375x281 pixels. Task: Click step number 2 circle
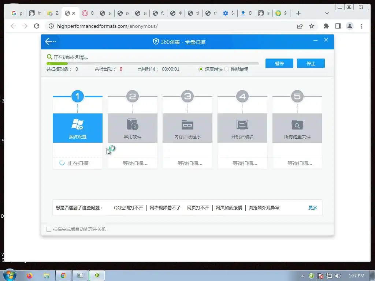point(133,96)
